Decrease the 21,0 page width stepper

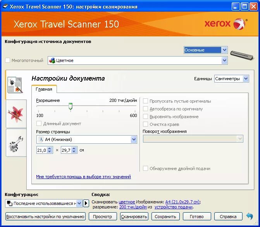click(x=50, y=151)
